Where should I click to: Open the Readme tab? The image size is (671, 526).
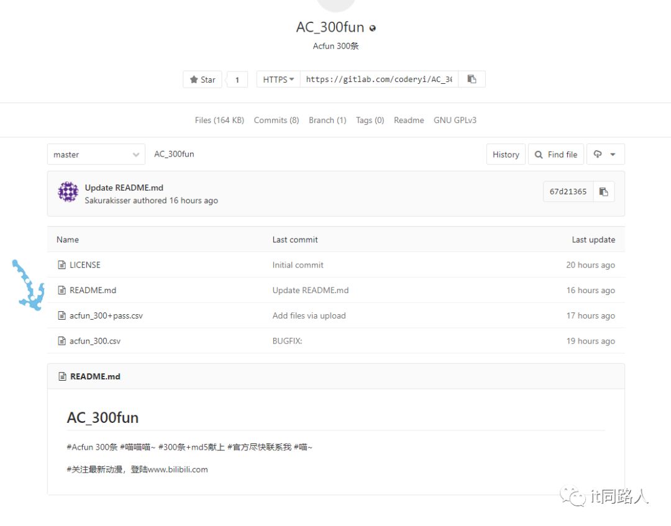click(x=409, y=120)
